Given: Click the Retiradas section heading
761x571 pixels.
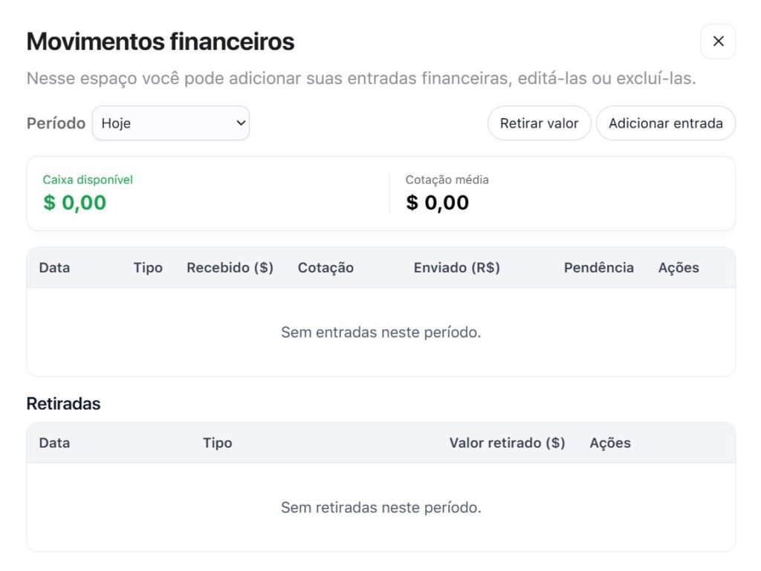Looking at the screenshot, I should pos(63,404).
